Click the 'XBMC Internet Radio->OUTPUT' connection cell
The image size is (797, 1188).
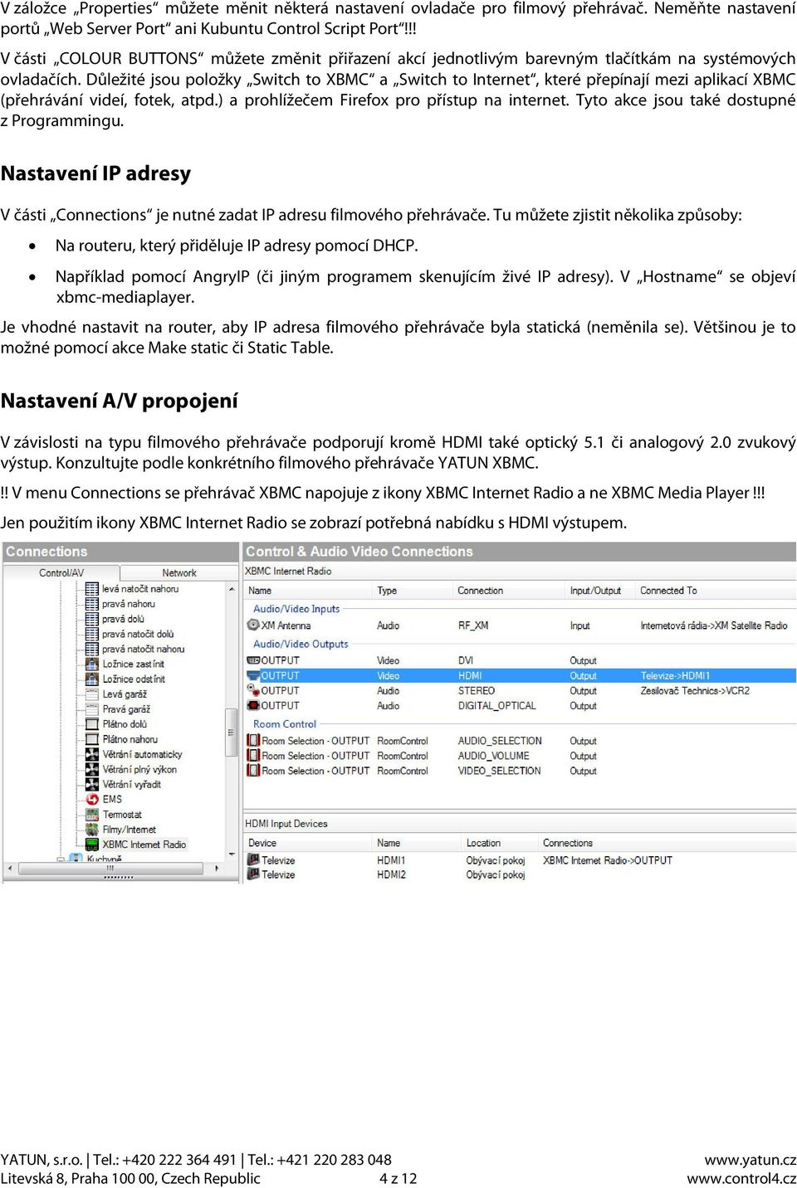click(608, 860)
